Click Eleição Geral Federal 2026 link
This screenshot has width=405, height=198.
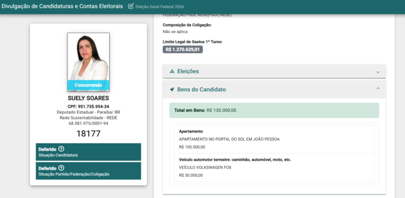click(160, 7)
